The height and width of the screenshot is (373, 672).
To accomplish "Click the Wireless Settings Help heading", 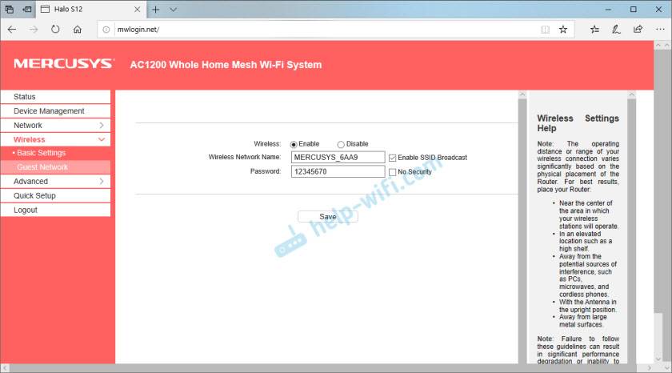I will 578,123.
